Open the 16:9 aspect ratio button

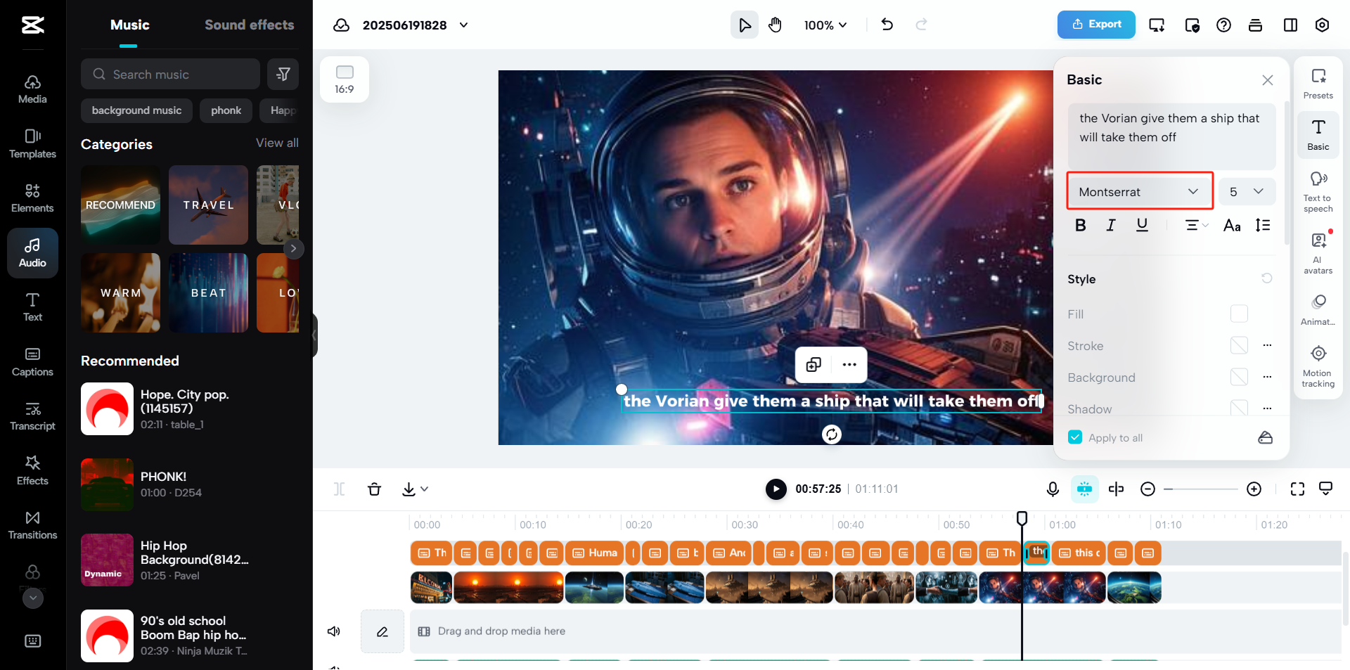pos(345,79)
